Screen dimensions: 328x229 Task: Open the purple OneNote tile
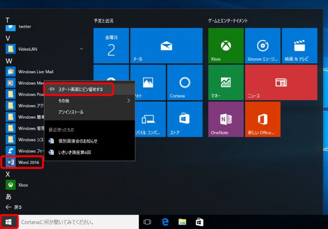point(226,119)
